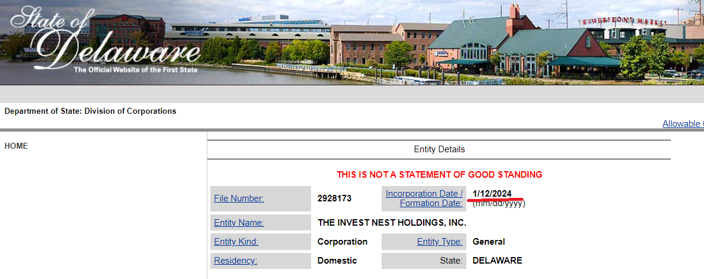Viewport: 704px width, 279px height.
Task: Click the File Number link
Action: [x=239, y=198]
